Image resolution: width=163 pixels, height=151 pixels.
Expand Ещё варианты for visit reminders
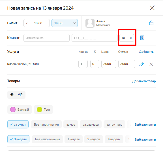(x=145, y=124)
